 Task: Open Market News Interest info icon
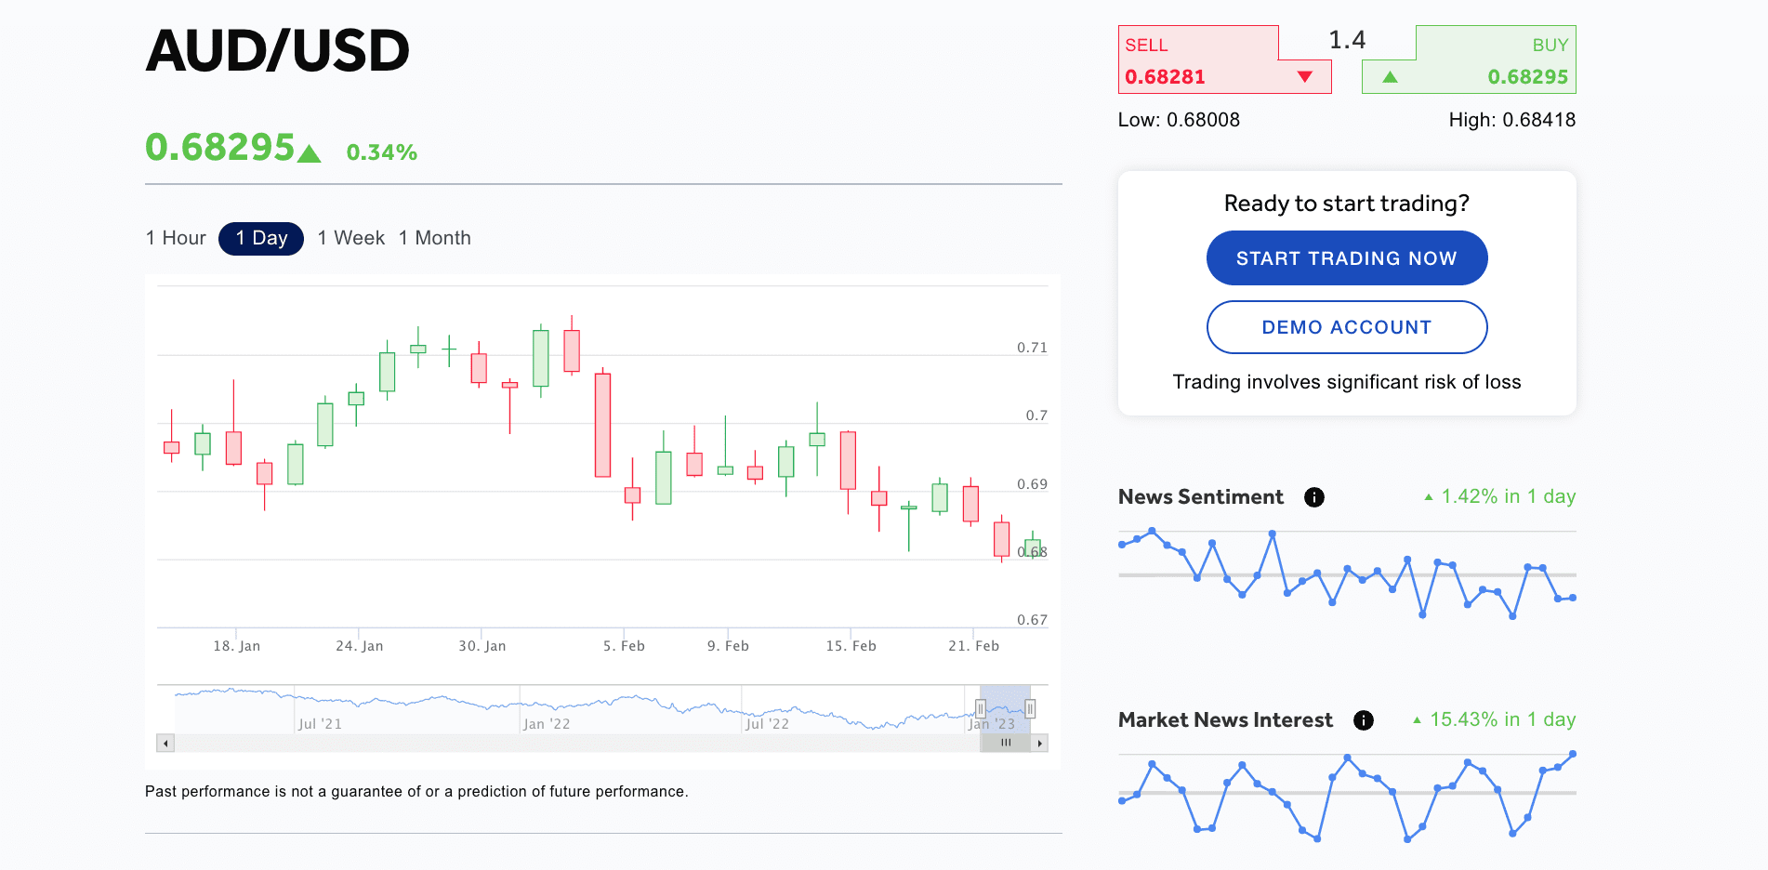[1364, 720]
